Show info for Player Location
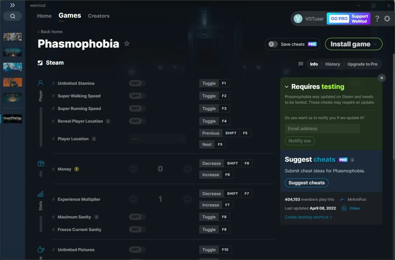 (x=94, y=139)
